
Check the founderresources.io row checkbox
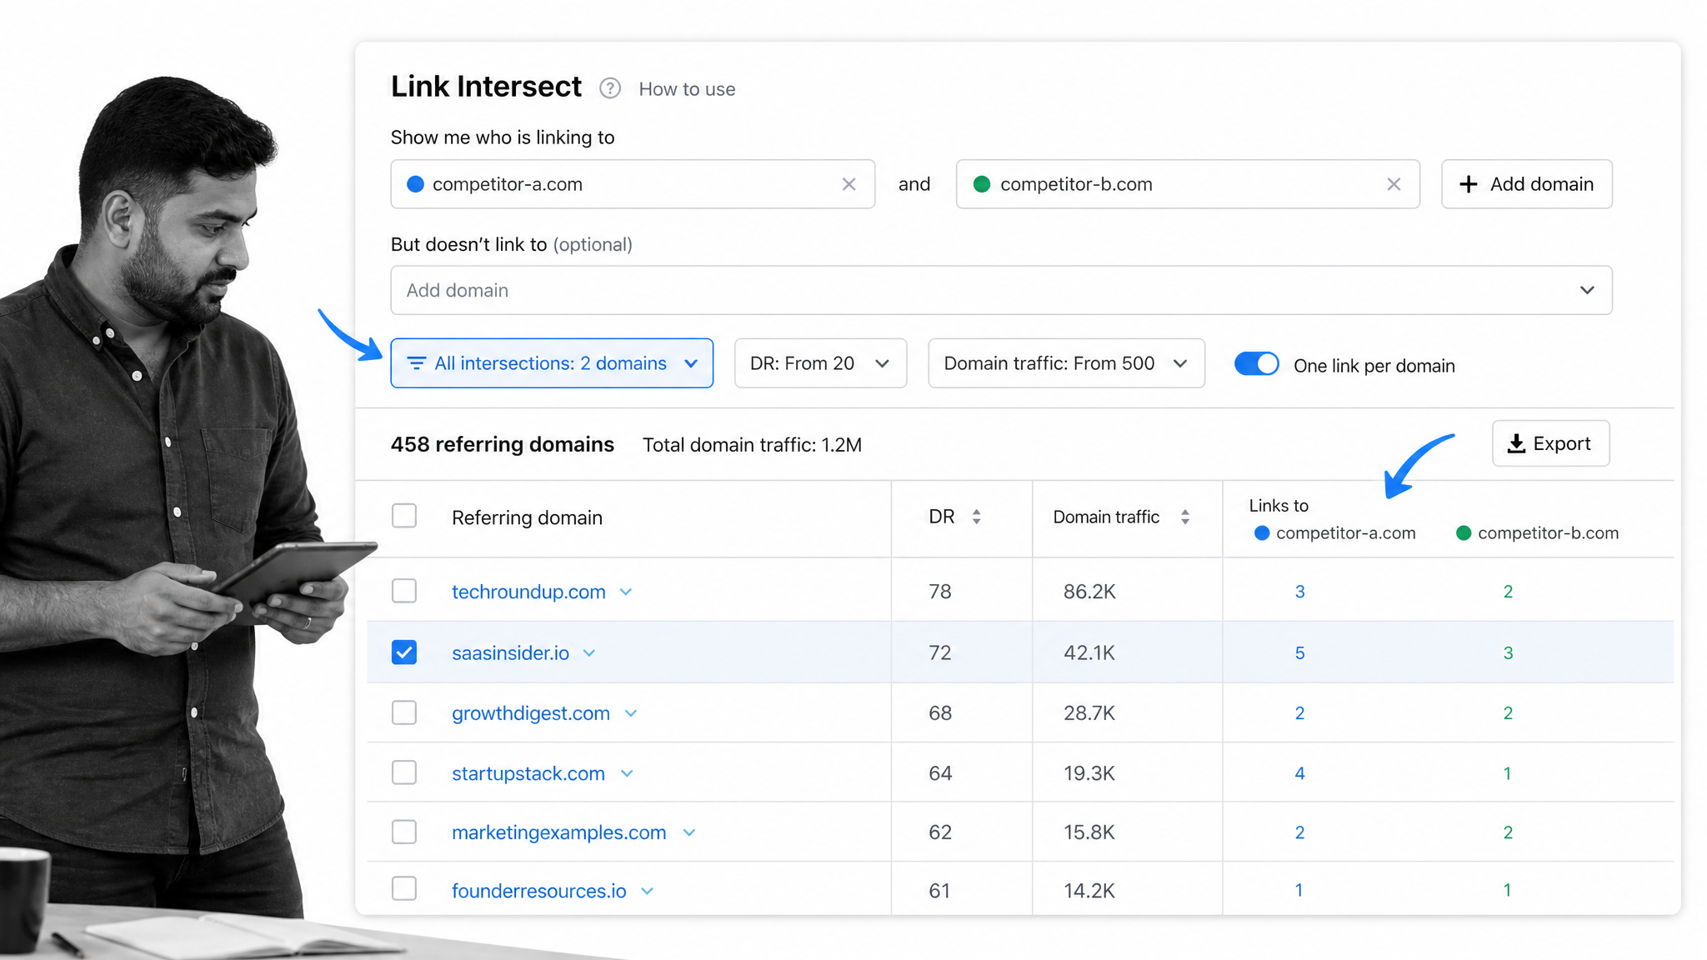[x=404, y=888]
